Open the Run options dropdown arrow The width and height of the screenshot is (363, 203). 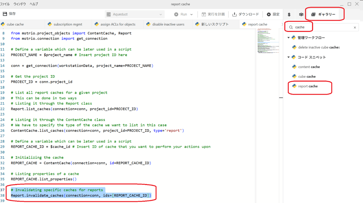[x=192, y=14]
